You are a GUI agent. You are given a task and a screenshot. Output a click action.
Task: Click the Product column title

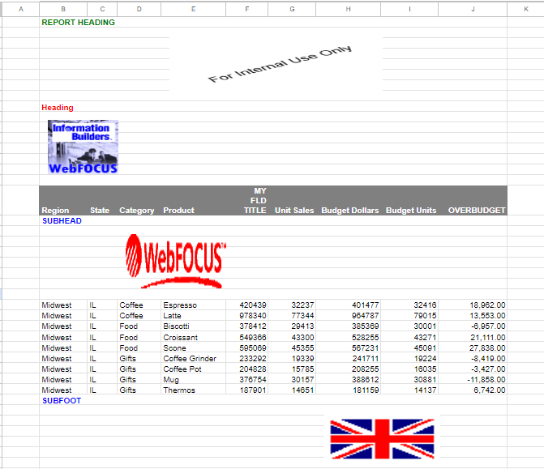178,211
